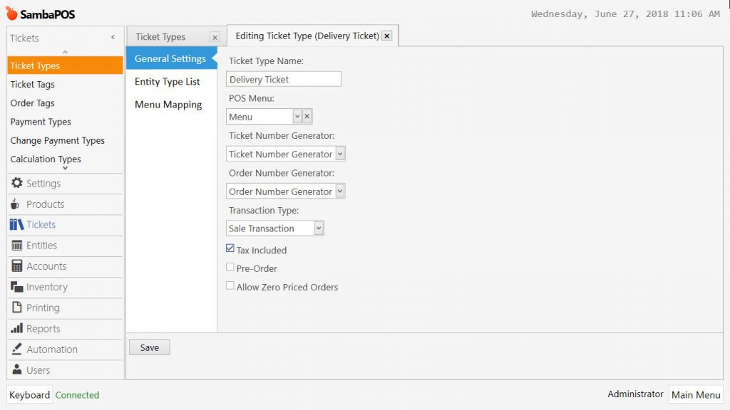This screenshot has width=730, height=410.
Task: Check Allow Zero Priced Orders
Action: tap(230, 286)
